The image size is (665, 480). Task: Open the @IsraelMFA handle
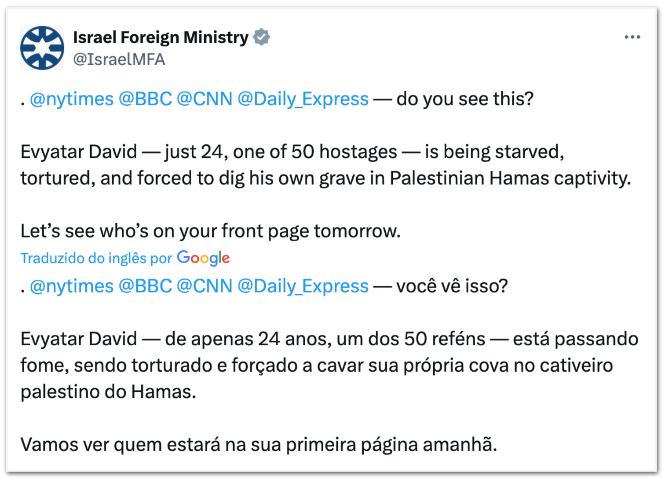pos(119,59)
